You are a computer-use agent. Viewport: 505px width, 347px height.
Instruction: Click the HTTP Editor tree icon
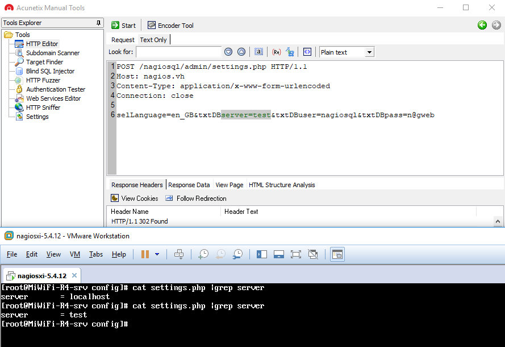[19, 44]
